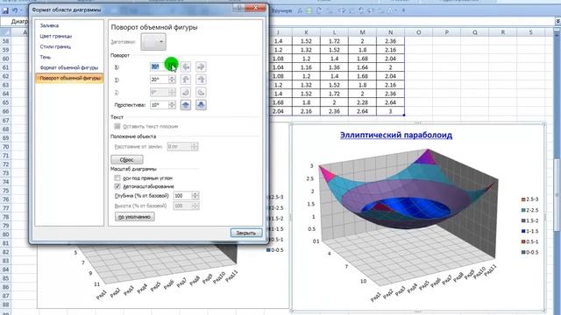Click cell containing 1.64

pos(362,67)
